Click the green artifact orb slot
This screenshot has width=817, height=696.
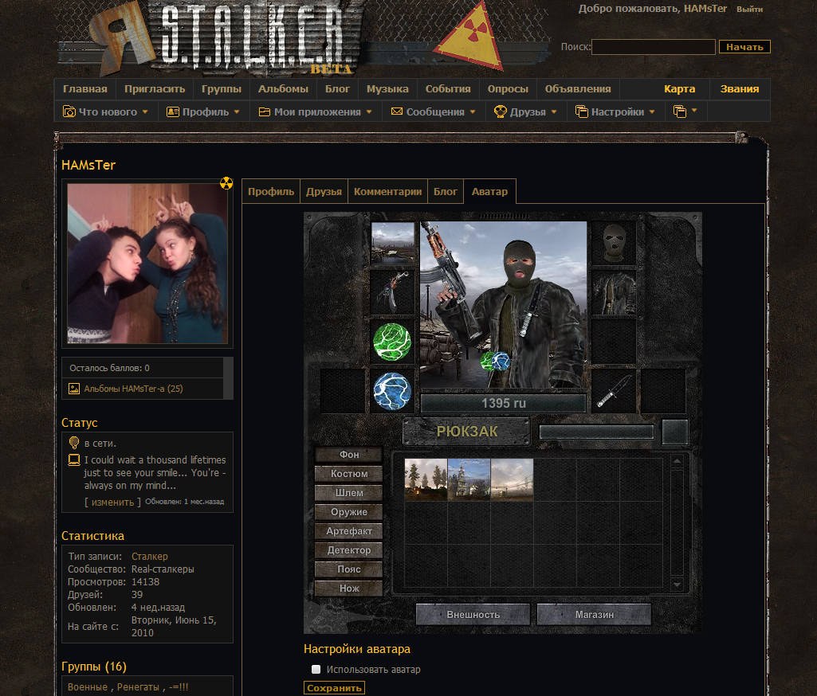pos(392,342)
